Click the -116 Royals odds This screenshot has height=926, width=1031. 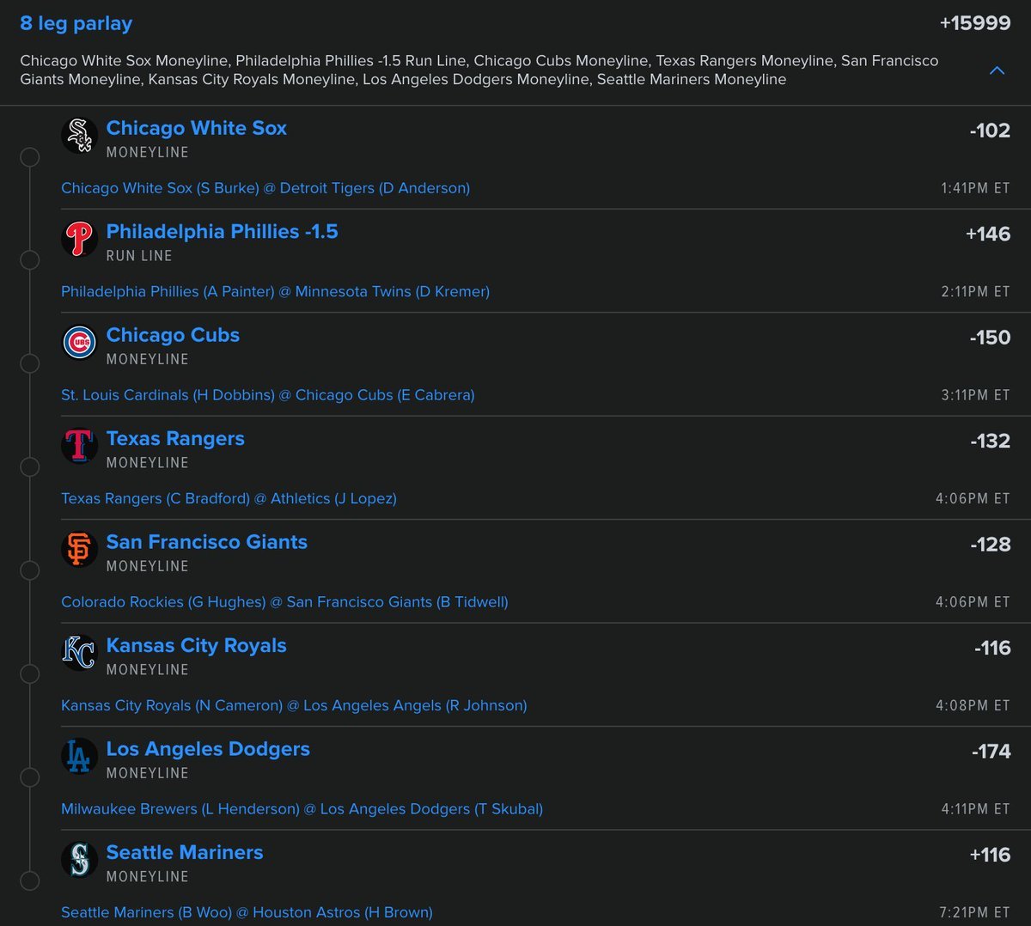point(992,648)
